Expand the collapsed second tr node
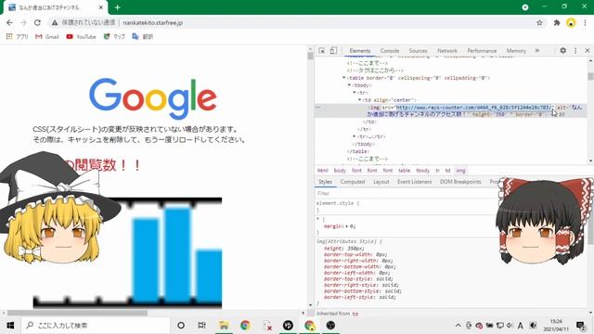594x334 pixels. (x=355, y=136)
